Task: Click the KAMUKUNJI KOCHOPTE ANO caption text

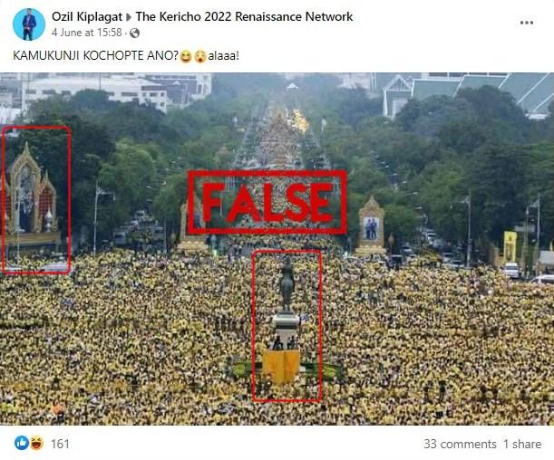Action: pyautogui.click(x=95, y=56)
